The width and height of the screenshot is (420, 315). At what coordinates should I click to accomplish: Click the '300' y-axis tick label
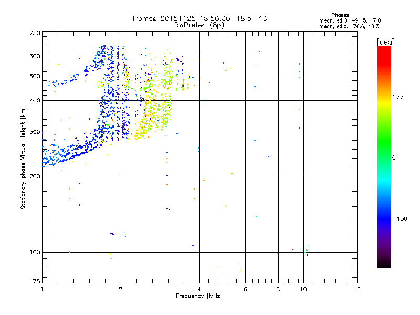coord(35,132)
